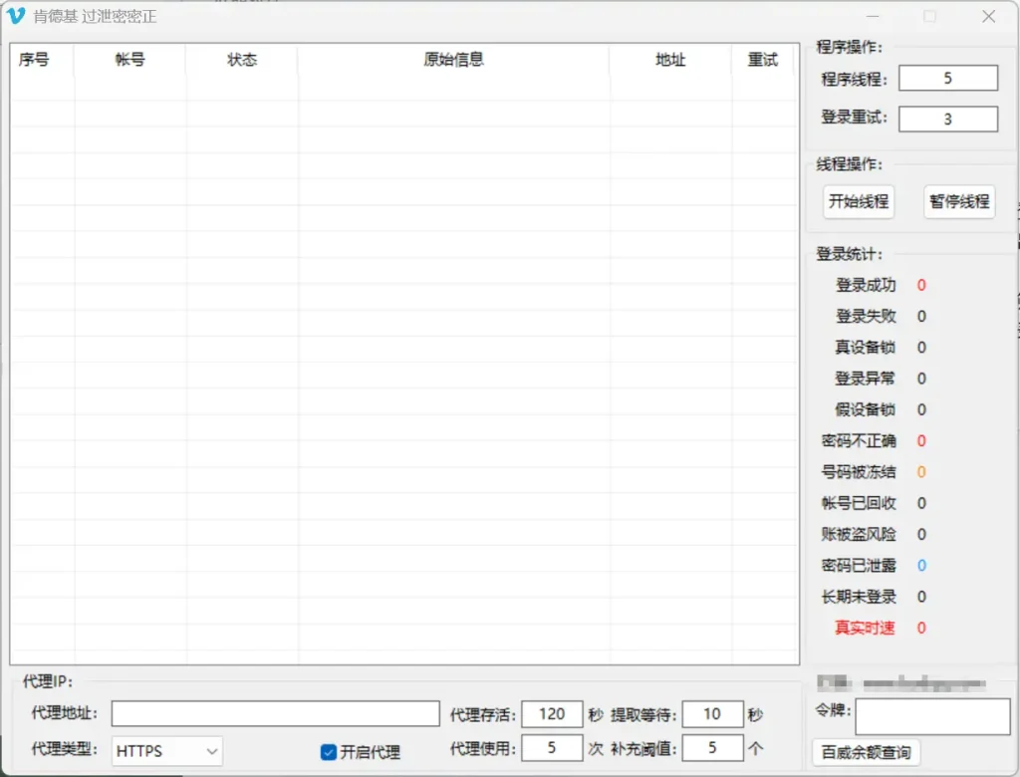Image resolution: width=1020 pixels, height=777 pixels.
Task: Click the 补充阈值 field showing 5 个
Action: (712, 747)
